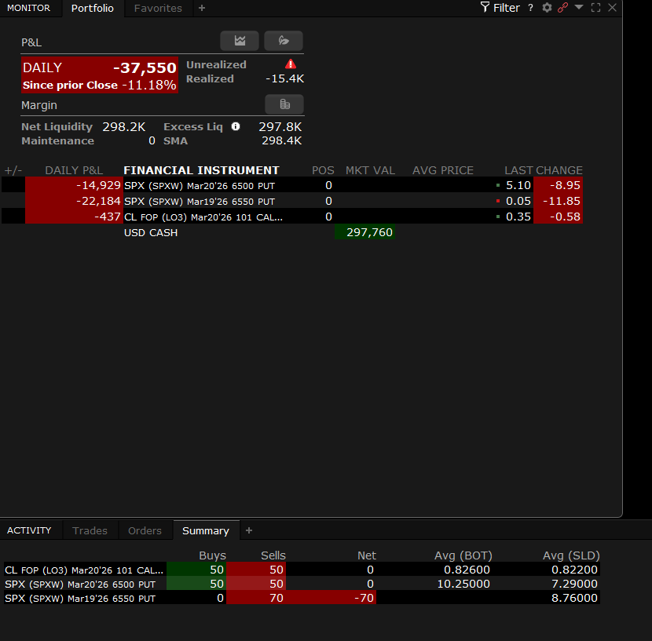
Task: Click the Net column header in Summary
Action: (x=366, y=555)
